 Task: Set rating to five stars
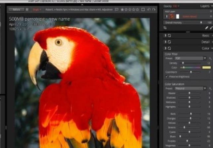click(137, 10)
